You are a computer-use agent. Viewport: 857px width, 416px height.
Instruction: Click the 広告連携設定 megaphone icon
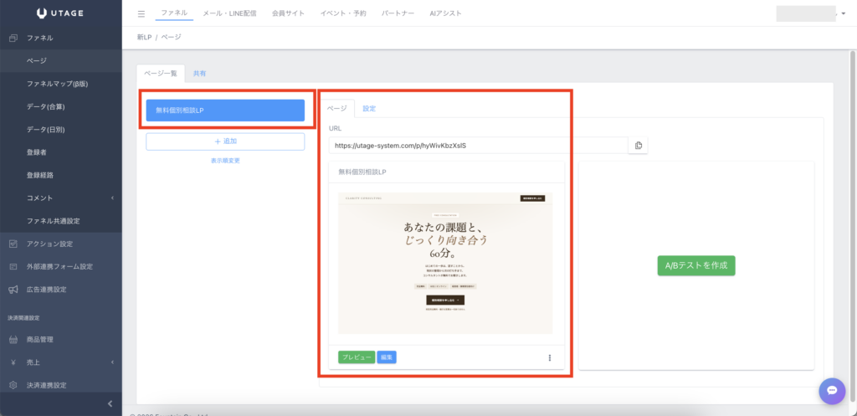pos(13,290)
